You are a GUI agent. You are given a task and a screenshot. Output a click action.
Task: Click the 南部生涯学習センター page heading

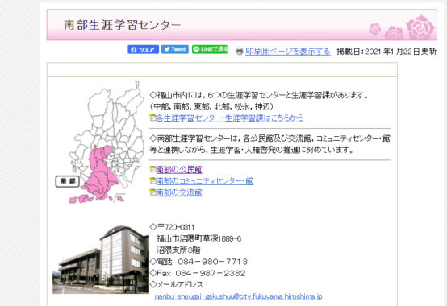[122, 25]
